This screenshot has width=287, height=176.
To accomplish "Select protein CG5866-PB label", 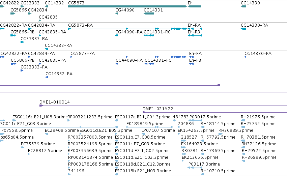I will point(23,60).
